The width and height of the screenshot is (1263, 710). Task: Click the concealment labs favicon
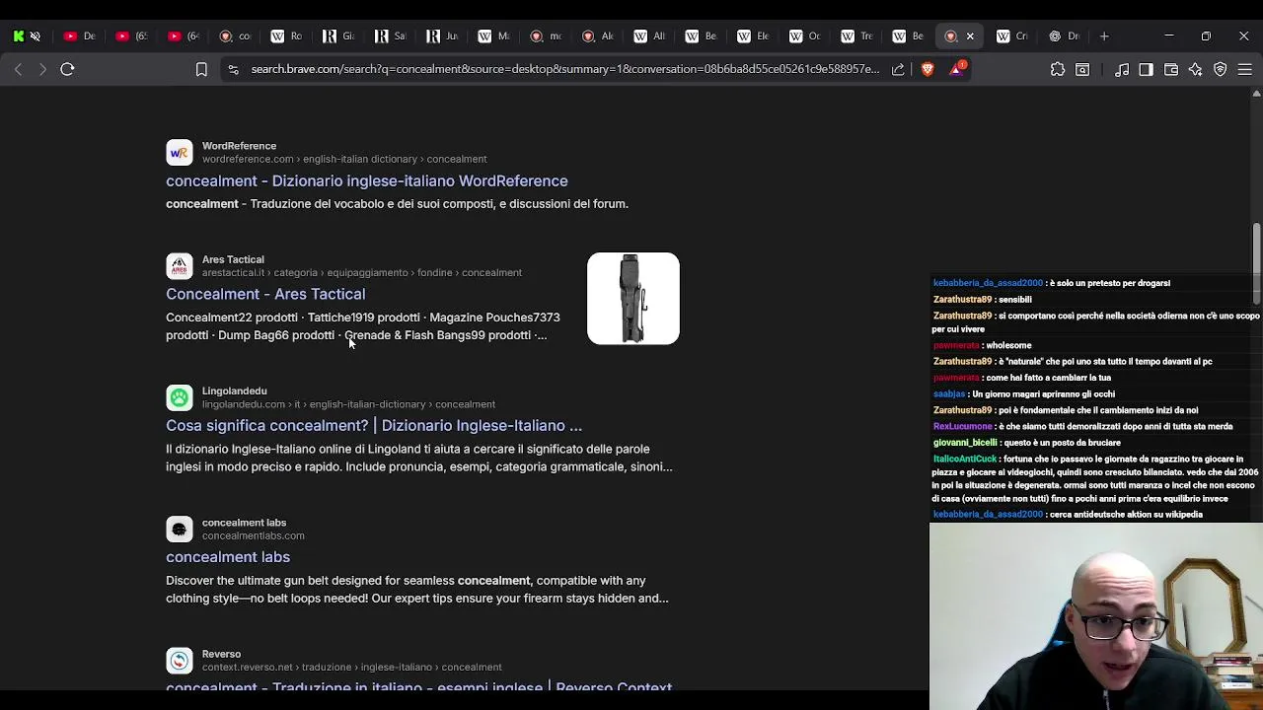180,530
